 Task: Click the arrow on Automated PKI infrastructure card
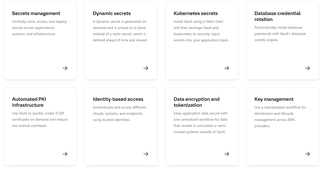tap(65, 154)
